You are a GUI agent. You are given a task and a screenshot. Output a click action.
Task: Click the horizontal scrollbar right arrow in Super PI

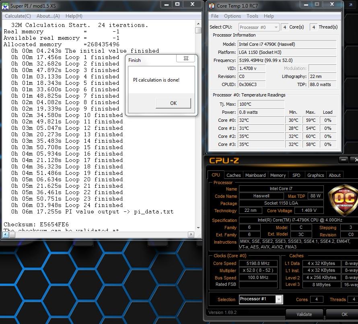(191, 234)
